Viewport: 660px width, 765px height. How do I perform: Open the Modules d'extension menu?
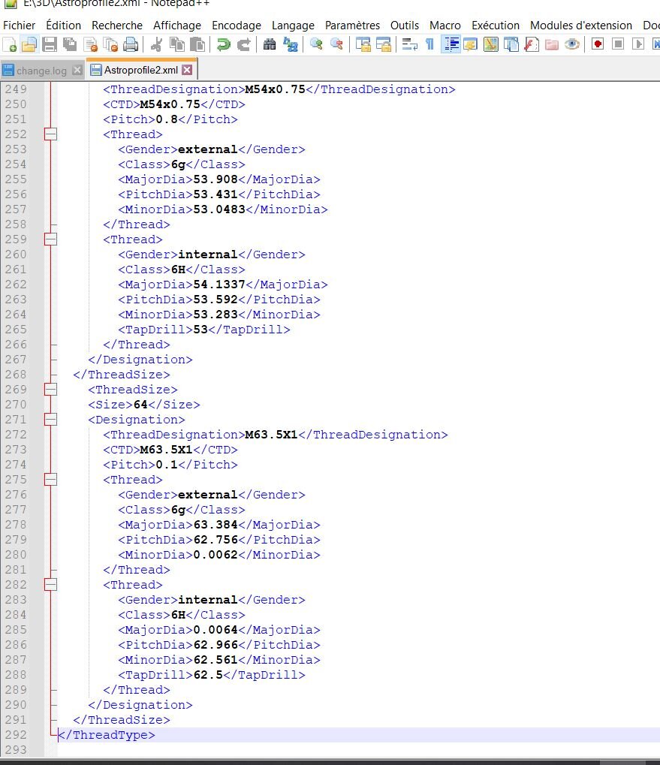(581, 26)
